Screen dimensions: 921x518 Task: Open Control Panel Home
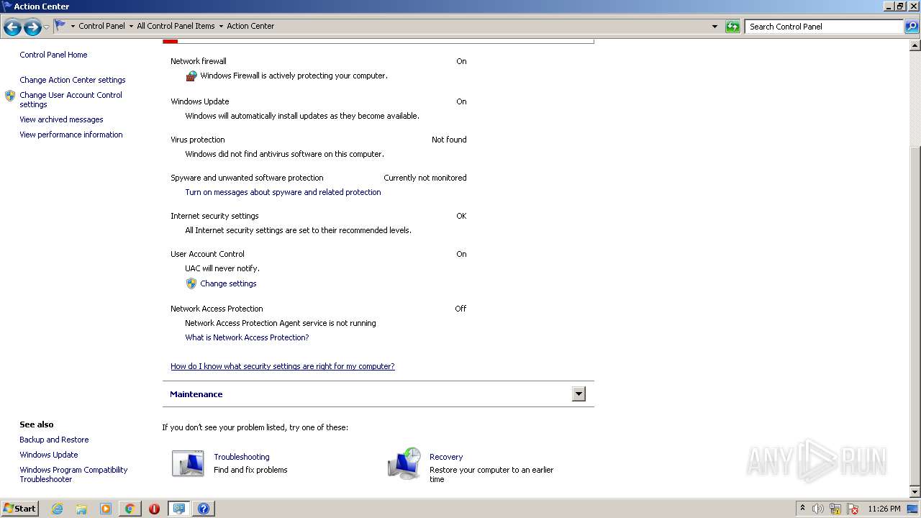point(53,55)
